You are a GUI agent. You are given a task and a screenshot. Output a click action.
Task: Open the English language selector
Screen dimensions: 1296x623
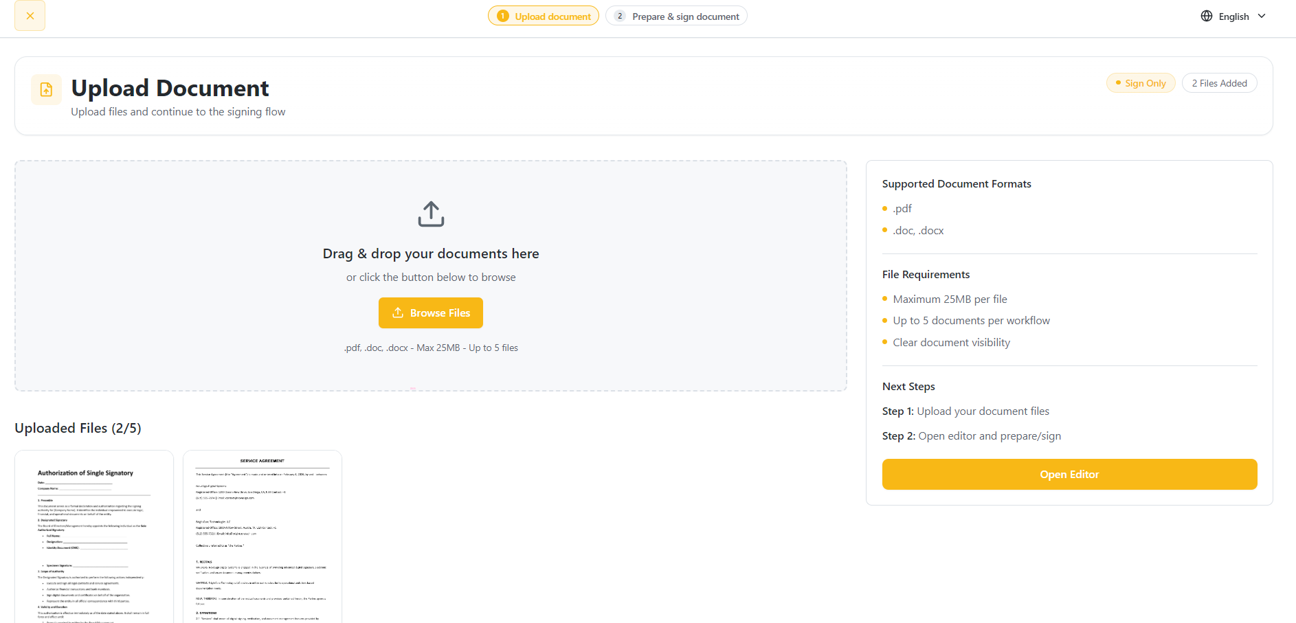tap(1233, 16)
